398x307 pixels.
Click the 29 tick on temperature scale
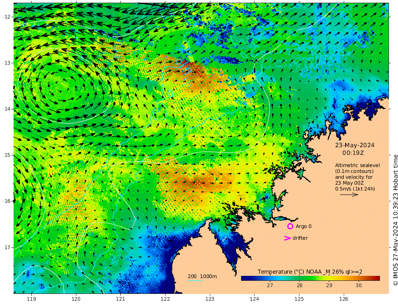(x=329, y=285)
